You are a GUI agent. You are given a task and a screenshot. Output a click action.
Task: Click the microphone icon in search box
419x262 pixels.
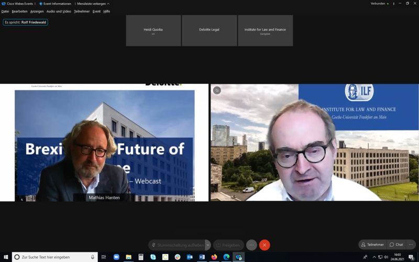93,257
